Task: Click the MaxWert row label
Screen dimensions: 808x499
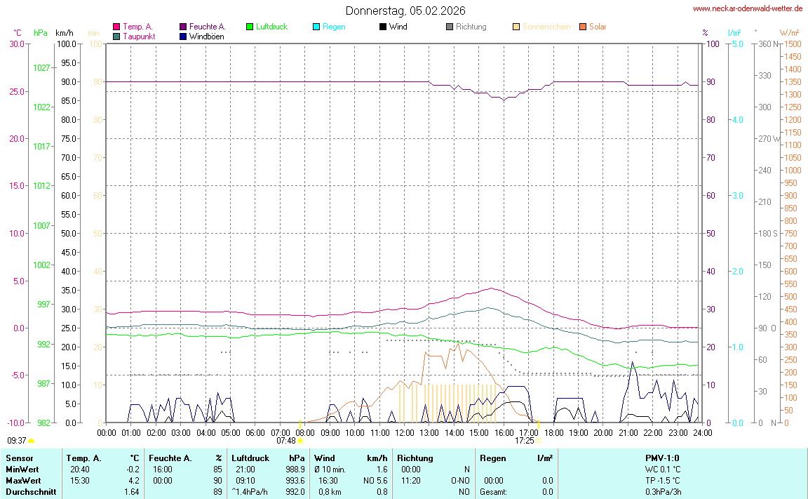Action: point(22,481)
